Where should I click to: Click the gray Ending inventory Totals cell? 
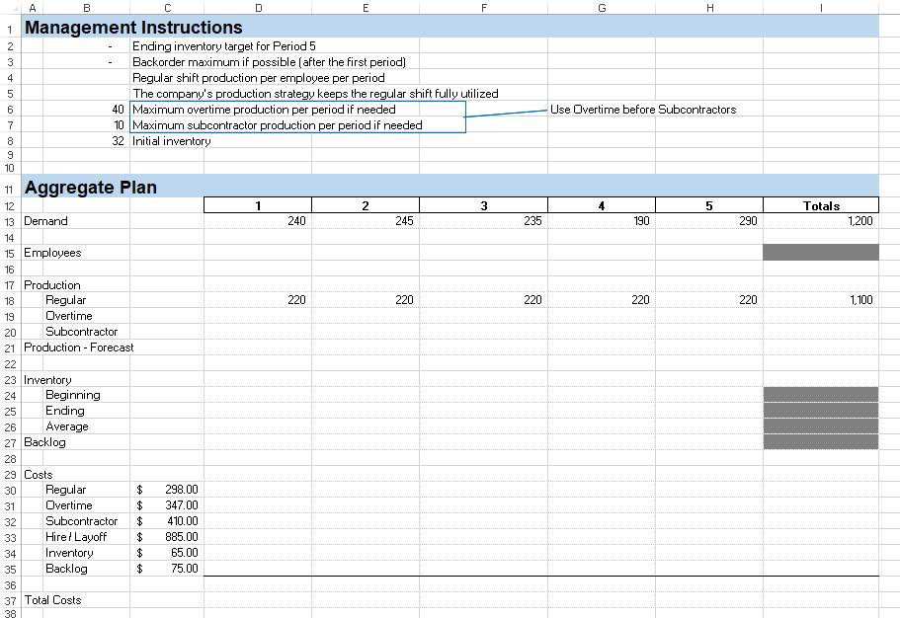[820, 411]
